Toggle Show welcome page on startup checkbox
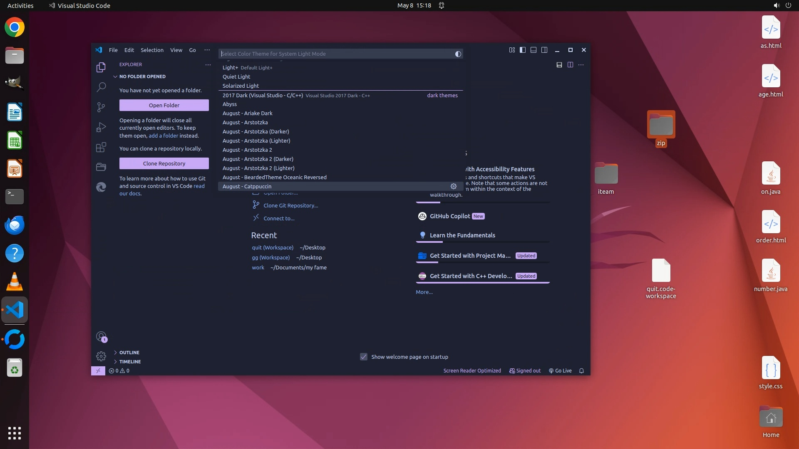 [364, 357]
